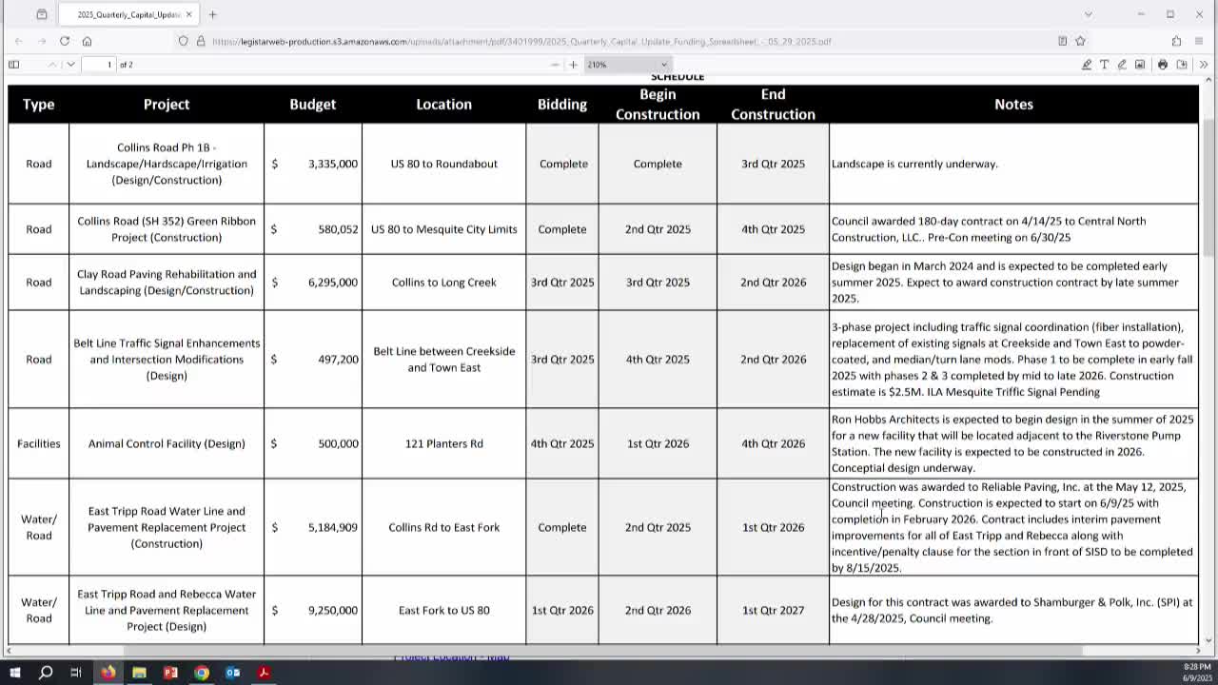This screenshot has height=685, width=1218.
Task: Click the 'Type' column header
Action: pos(39,104)
